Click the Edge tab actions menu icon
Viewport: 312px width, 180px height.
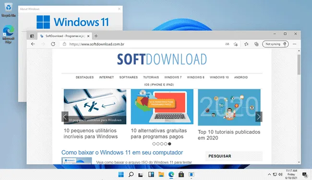pos(32,36)
